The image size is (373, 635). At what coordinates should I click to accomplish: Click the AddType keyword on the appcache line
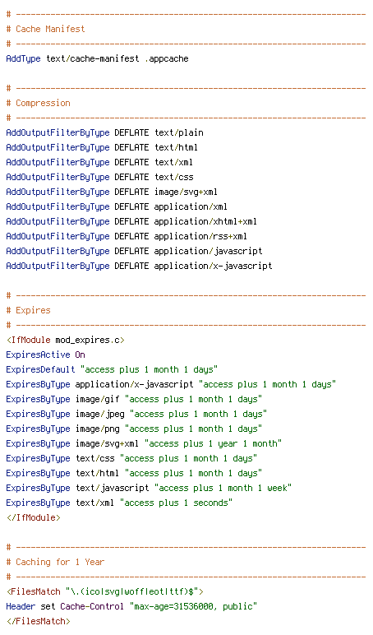[23, 58]
